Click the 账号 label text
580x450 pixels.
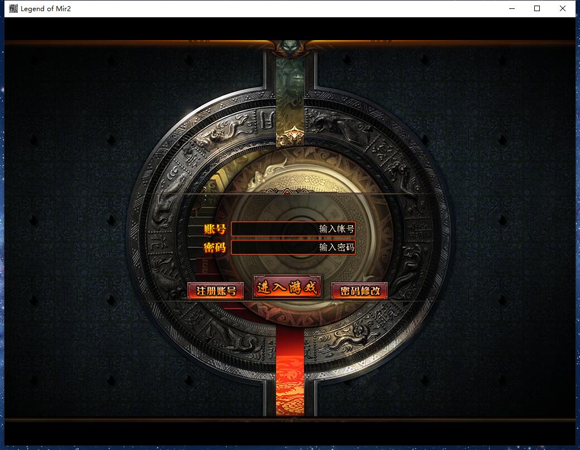click(215, 229)
